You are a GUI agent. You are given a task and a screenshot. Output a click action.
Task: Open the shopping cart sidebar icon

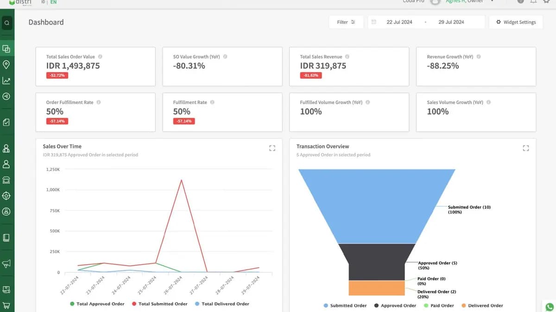tap(6, 306)
